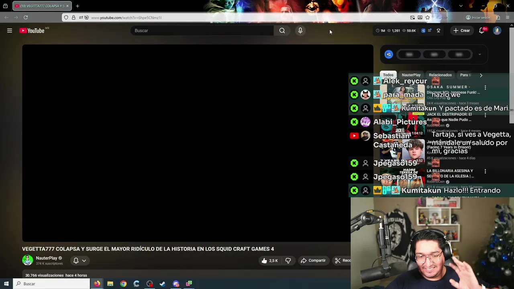Reload the page in browser toolbar
This screenshot has width=514, height=289.
[x=26, y=17]
